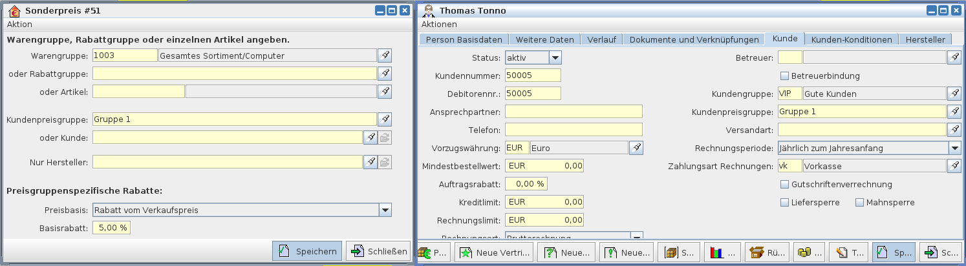This screenshot has width=966, height=266.
Task: Open the Kundengruppe lookup icon
Action: coord(954,94)
